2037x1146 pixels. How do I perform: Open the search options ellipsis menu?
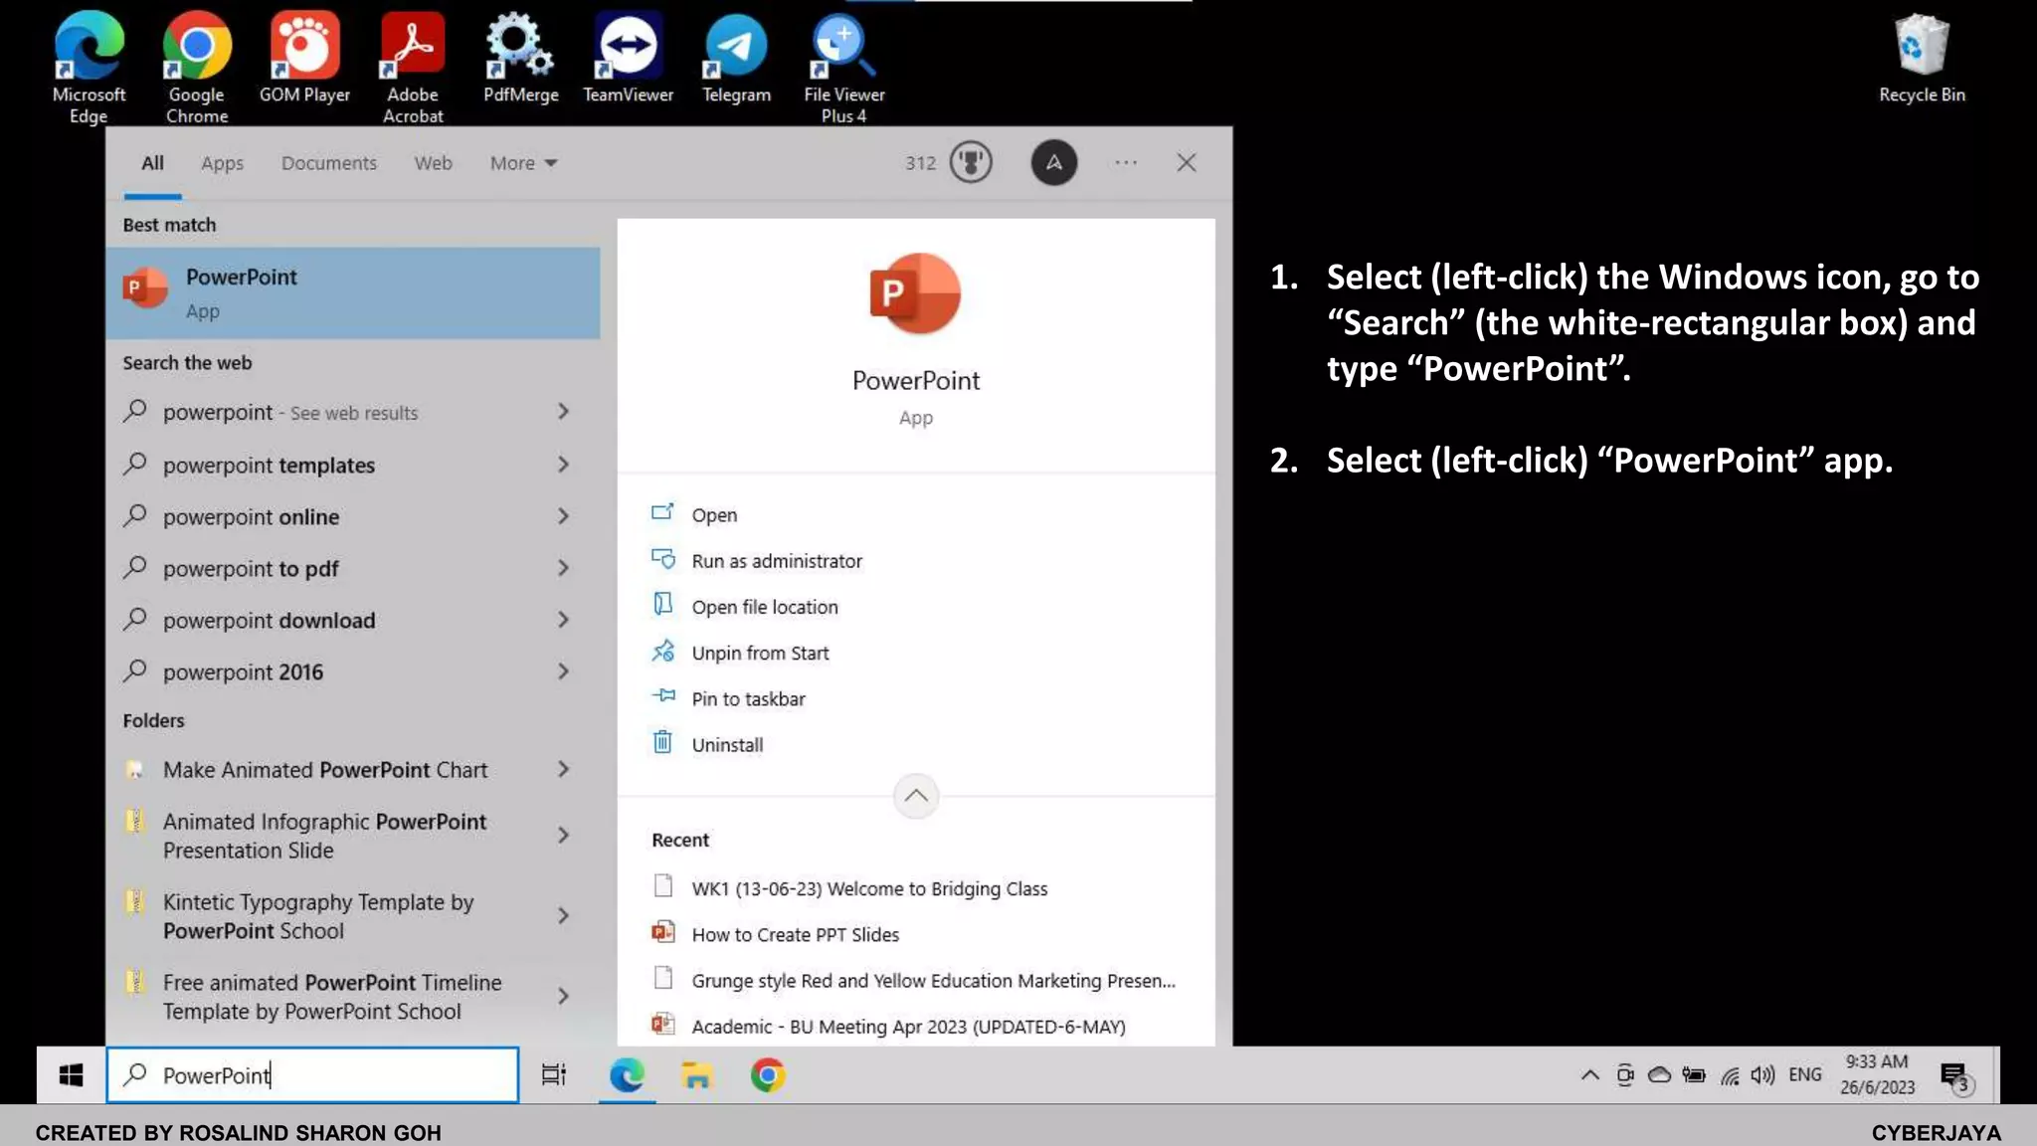coord(1126,162)
